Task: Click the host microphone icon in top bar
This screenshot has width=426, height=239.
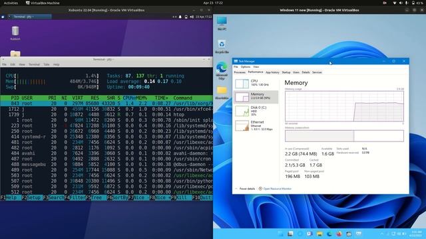Action: coord(407,3)
